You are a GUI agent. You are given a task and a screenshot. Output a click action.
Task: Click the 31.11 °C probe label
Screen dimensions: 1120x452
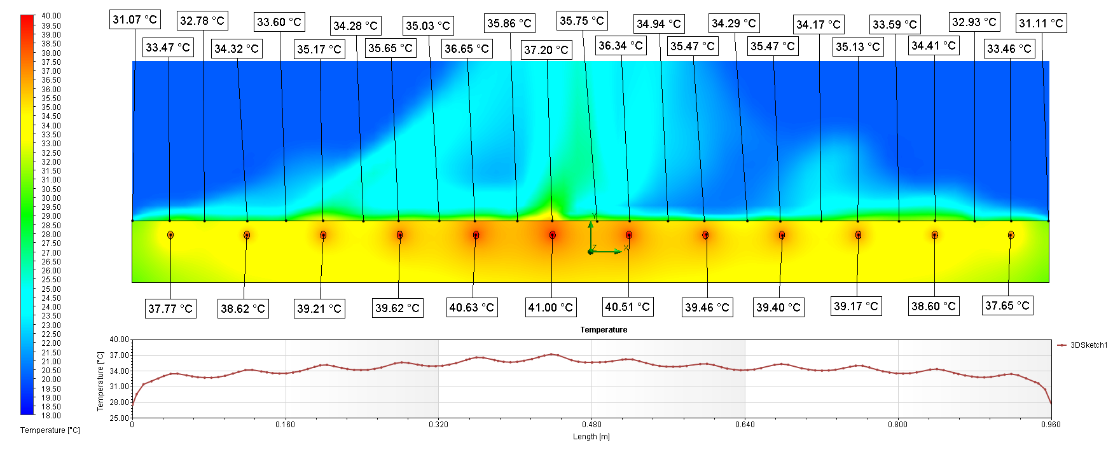(1041, 24)
